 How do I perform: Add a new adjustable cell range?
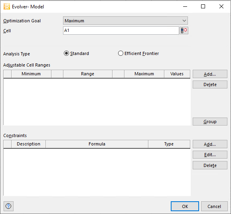pos(210,74)
